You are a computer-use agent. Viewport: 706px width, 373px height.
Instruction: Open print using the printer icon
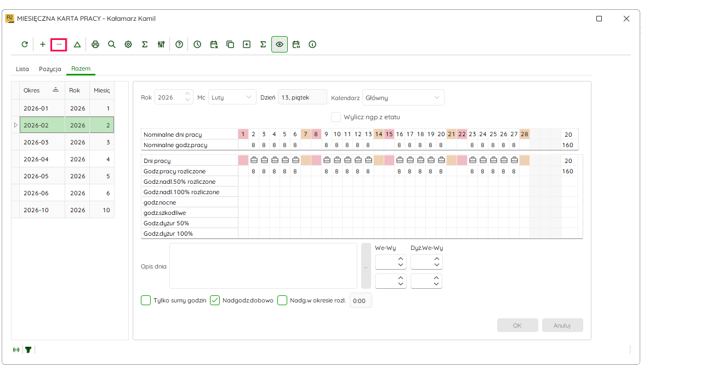95,44
